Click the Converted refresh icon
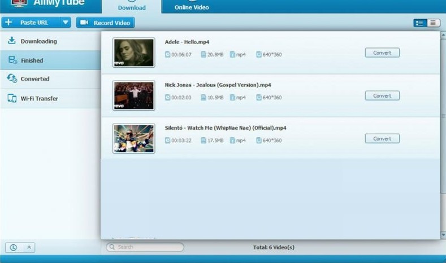 click(12, 78)
